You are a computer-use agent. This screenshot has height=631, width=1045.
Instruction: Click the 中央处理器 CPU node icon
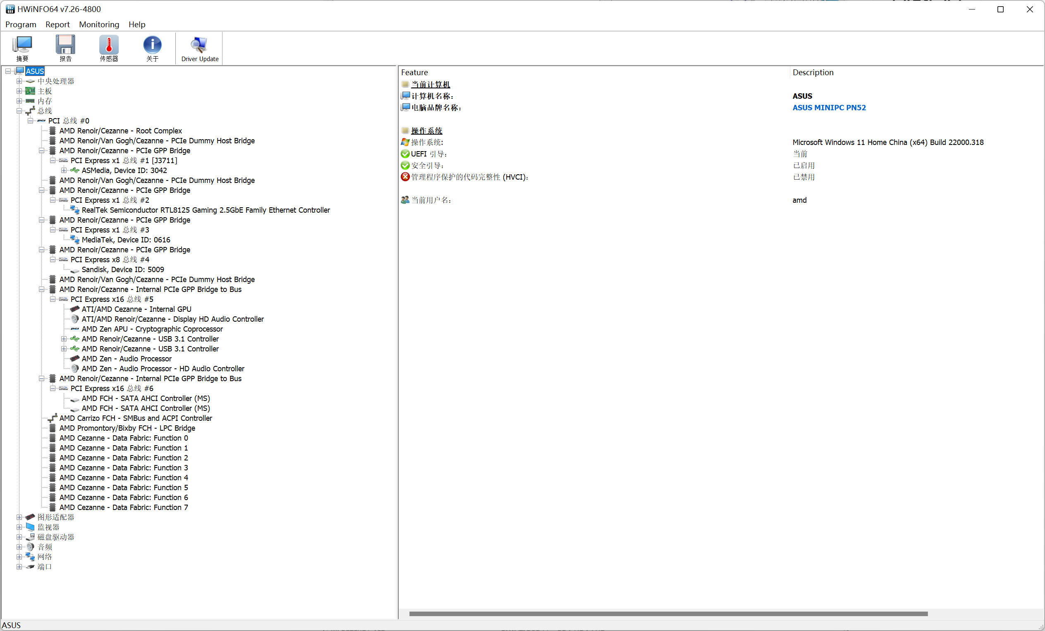(x=30, y=81)
